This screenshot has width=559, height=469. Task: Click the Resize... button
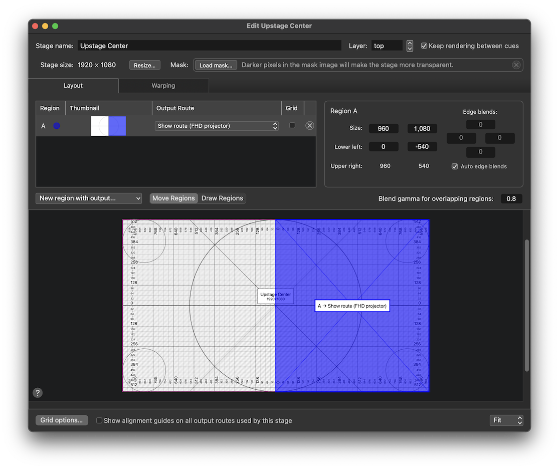(x=145, y=65)
